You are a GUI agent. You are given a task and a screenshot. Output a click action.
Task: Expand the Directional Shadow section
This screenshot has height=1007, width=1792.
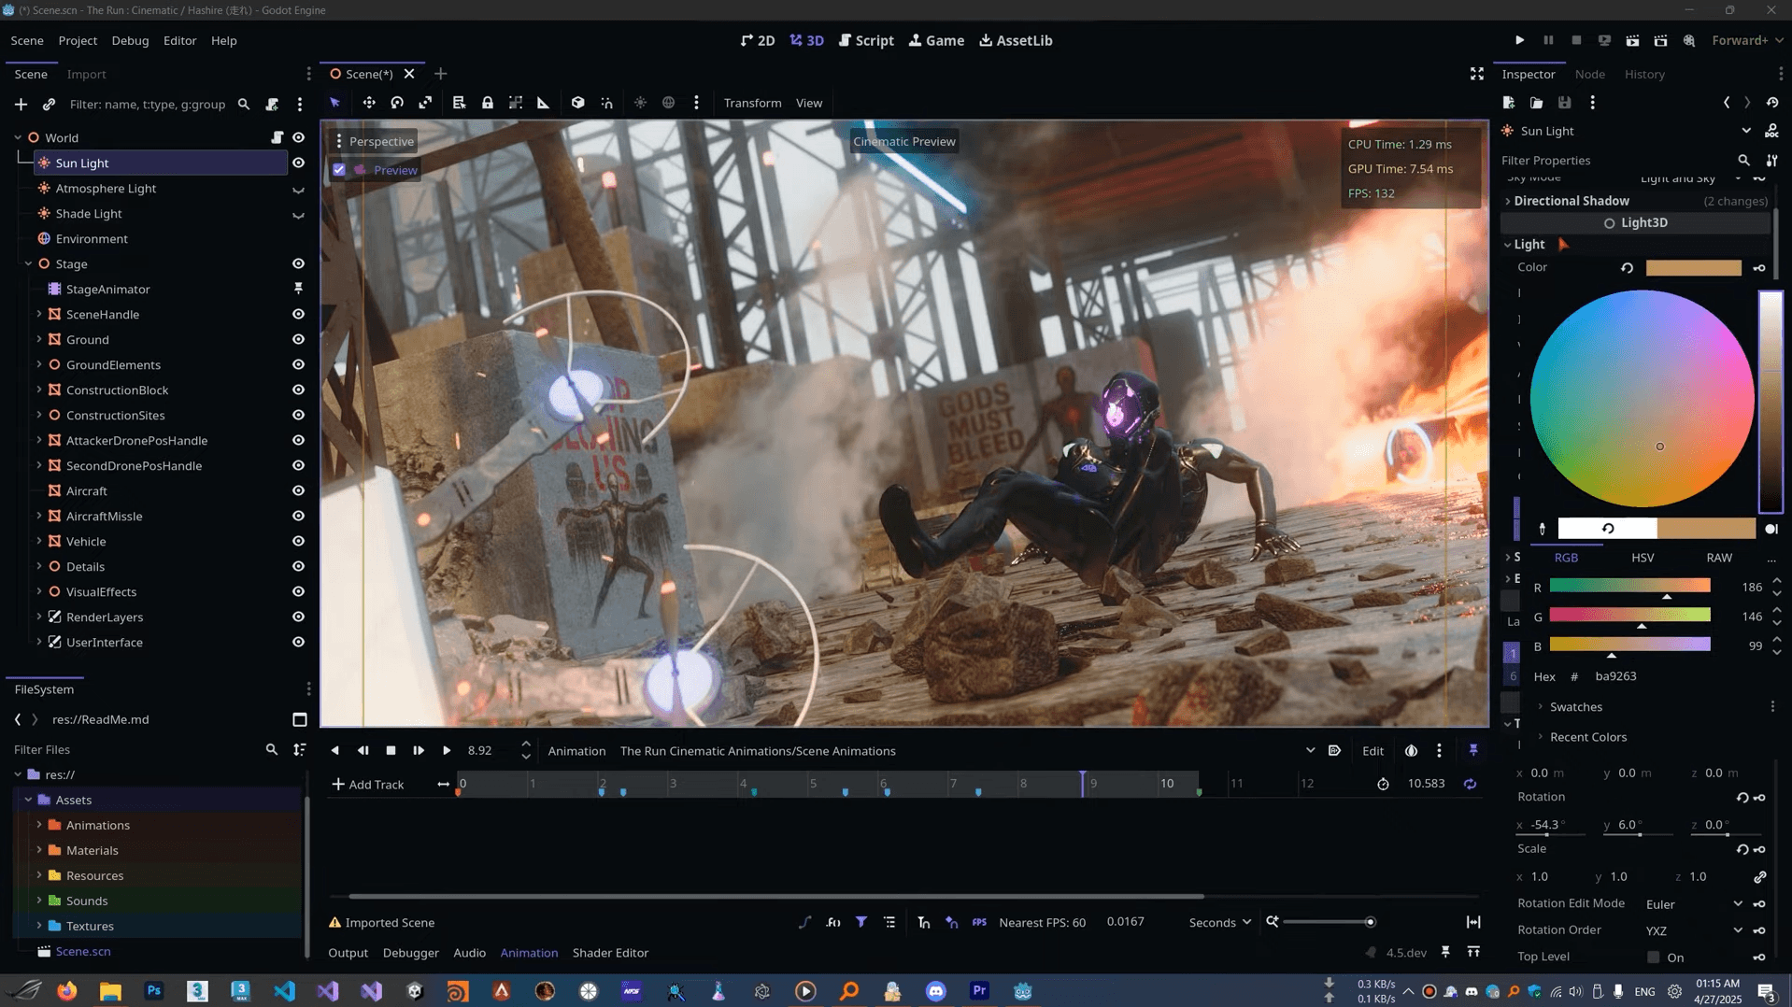tap(1571, 201)
